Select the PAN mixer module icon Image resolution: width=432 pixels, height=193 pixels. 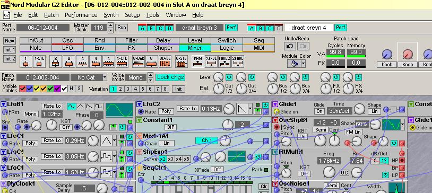coord(198,62)
